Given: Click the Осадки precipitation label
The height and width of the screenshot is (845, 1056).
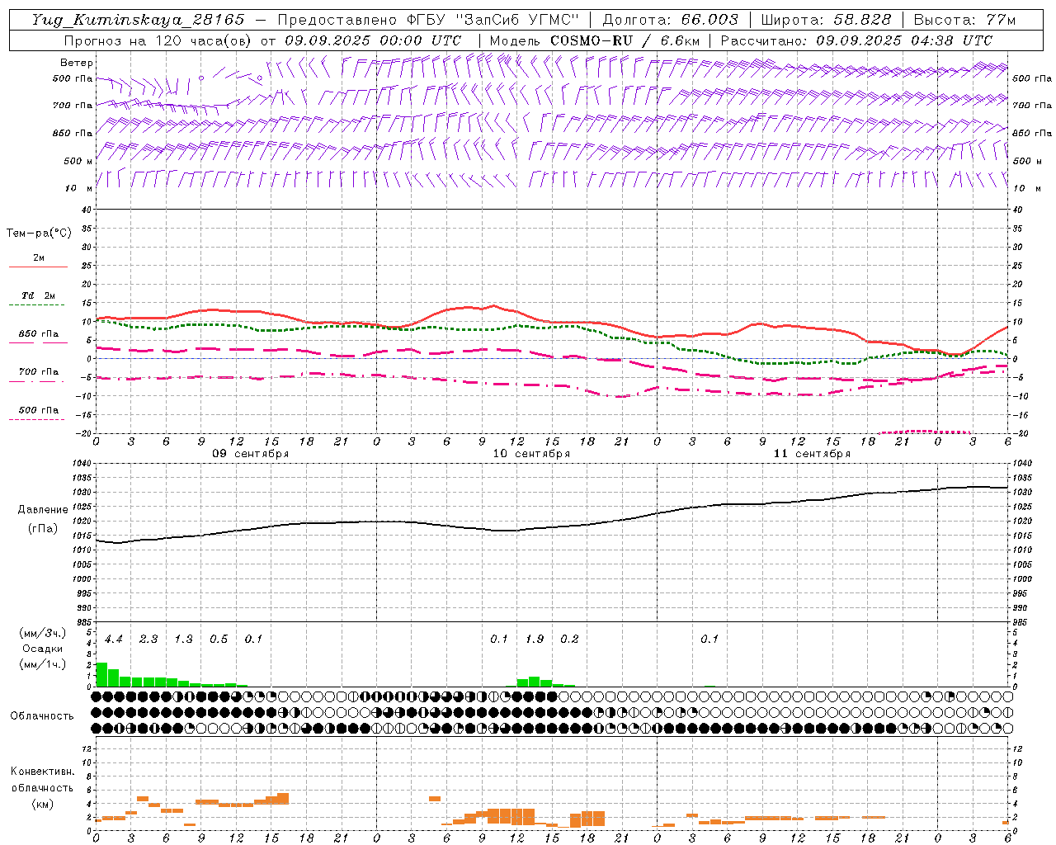Looking at the screenshot, I should 42,649.
